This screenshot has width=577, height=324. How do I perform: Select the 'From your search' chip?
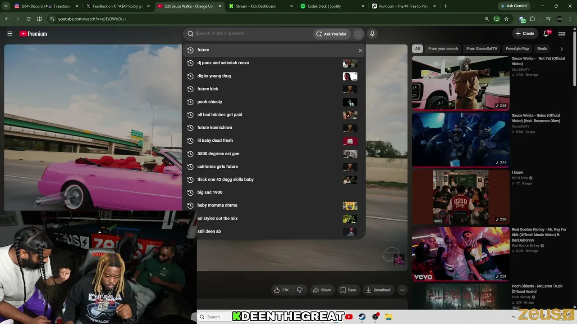pyautogui.click(x=443, y=49)
